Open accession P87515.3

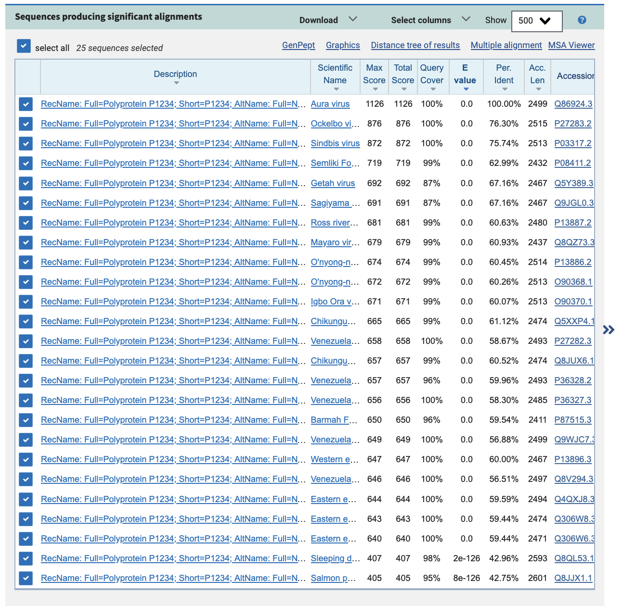point(573,420)
